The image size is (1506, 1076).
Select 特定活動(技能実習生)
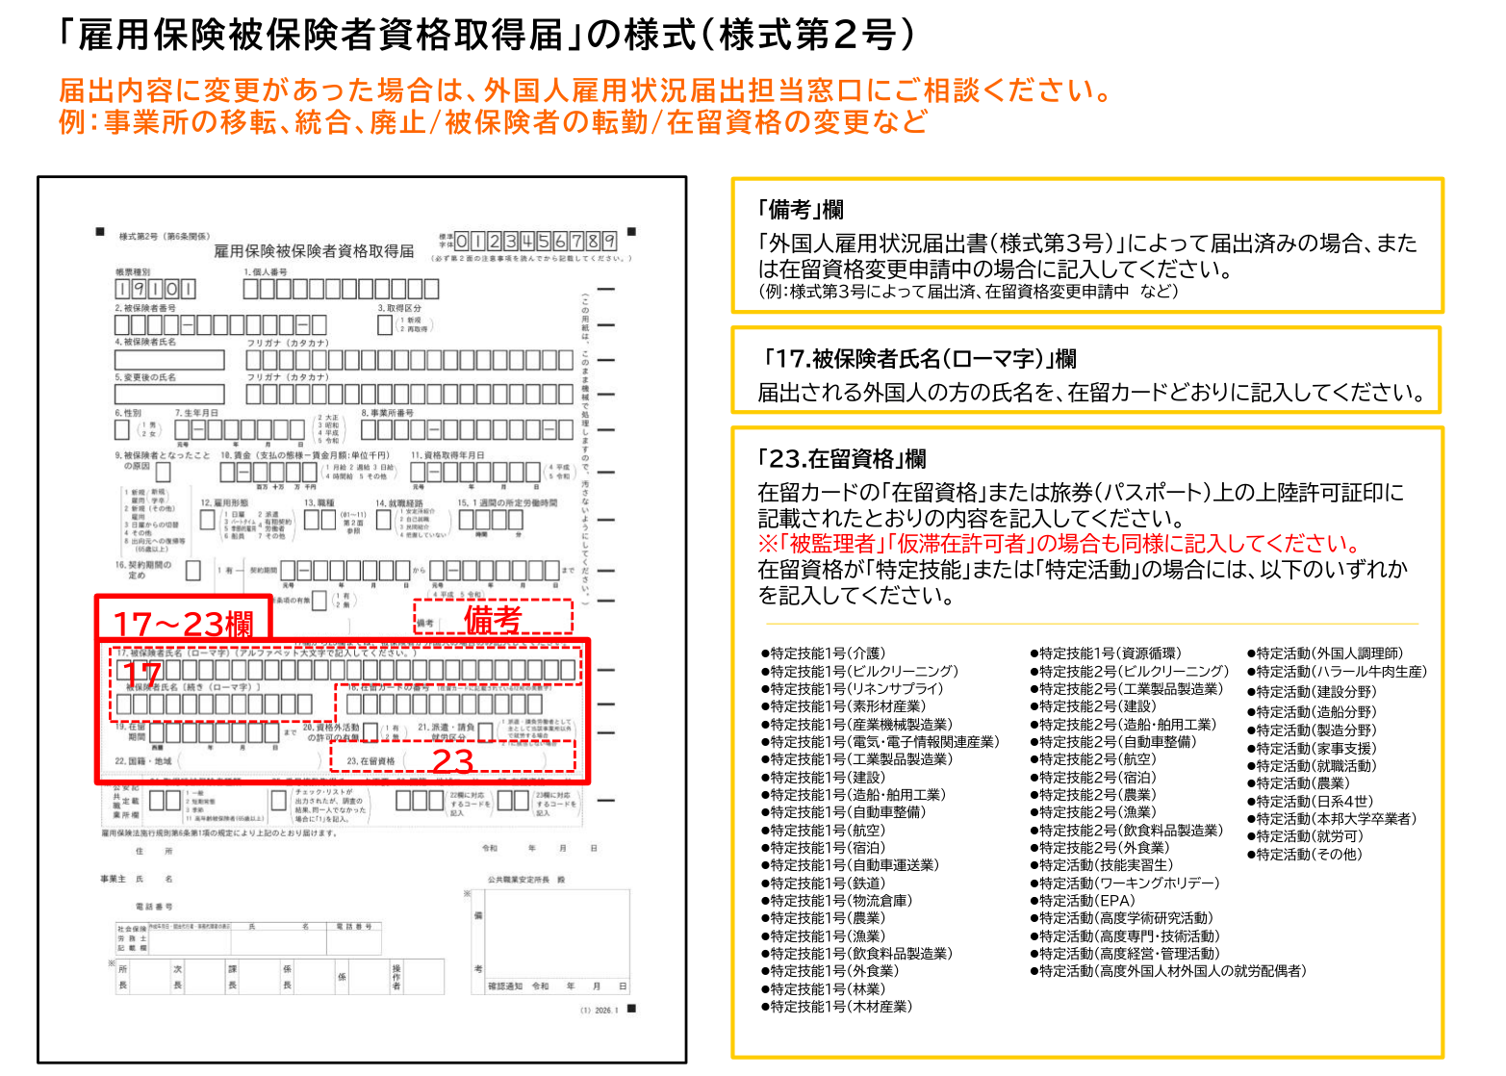1102,865
